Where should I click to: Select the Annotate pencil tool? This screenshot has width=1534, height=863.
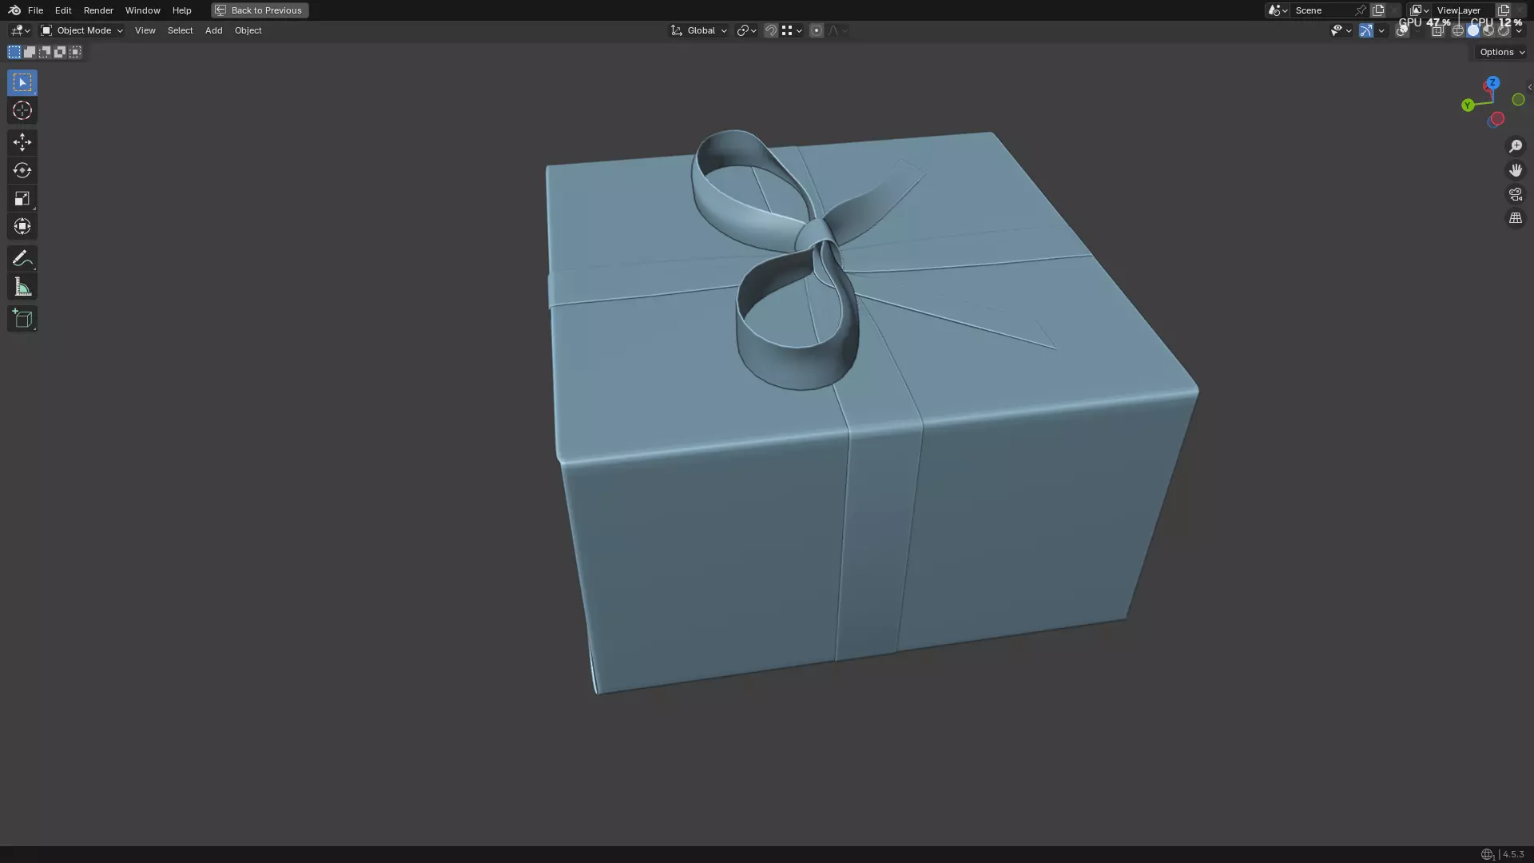pyautogui.click(x=22, y=258)
